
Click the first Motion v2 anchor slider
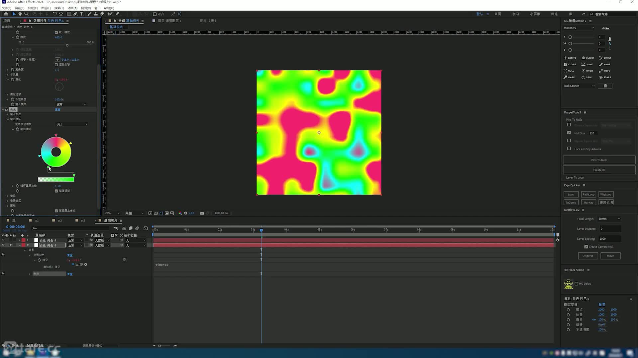coord(582,37)
